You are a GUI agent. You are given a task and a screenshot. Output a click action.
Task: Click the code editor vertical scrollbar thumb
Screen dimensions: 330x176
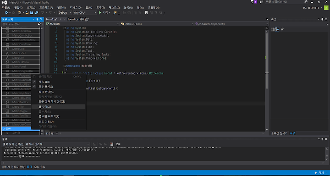(267, 61)
